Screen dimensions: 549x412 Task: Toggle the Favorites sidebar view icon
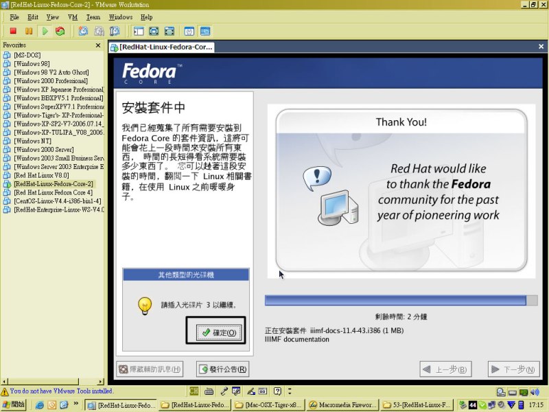pos(139,31)
